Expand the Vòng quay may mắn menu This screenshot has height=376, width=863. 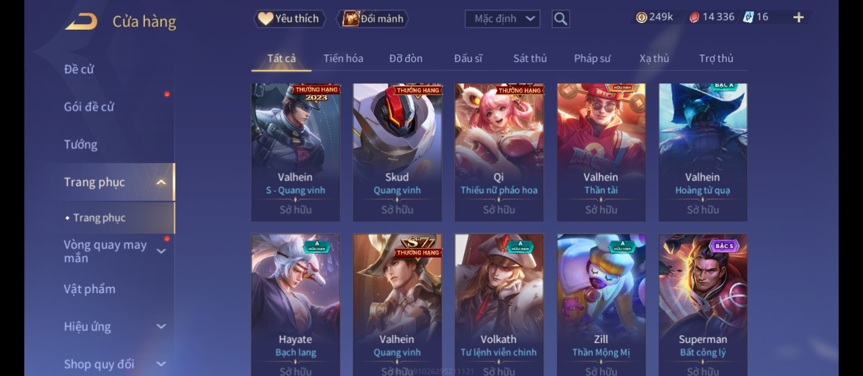[x=161, y=251]
